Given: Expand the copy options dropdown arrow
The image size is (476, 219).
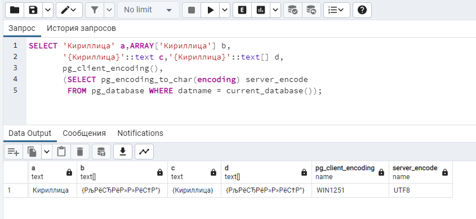Looking at the screenshot, I should [46, 152].
